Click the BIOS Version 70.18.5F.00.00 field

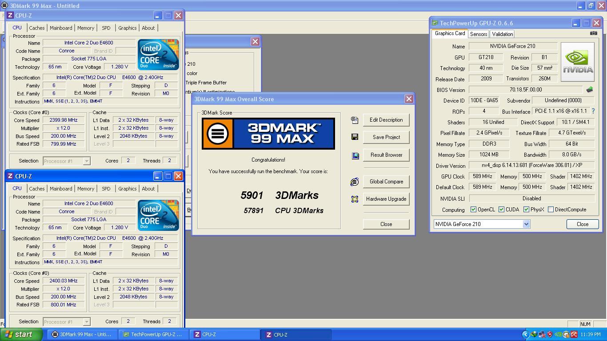click(526, 90)
